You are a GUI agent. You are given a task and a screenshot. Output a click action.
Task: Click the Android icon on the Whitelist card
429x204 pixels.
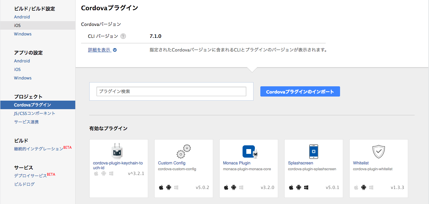coord(364,187)
